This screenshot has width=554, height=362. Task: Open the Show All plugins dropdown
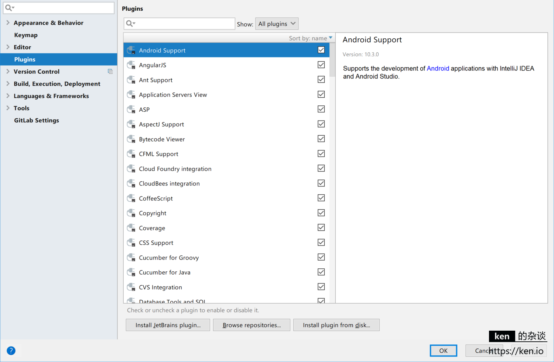click(x=277, y=24)
